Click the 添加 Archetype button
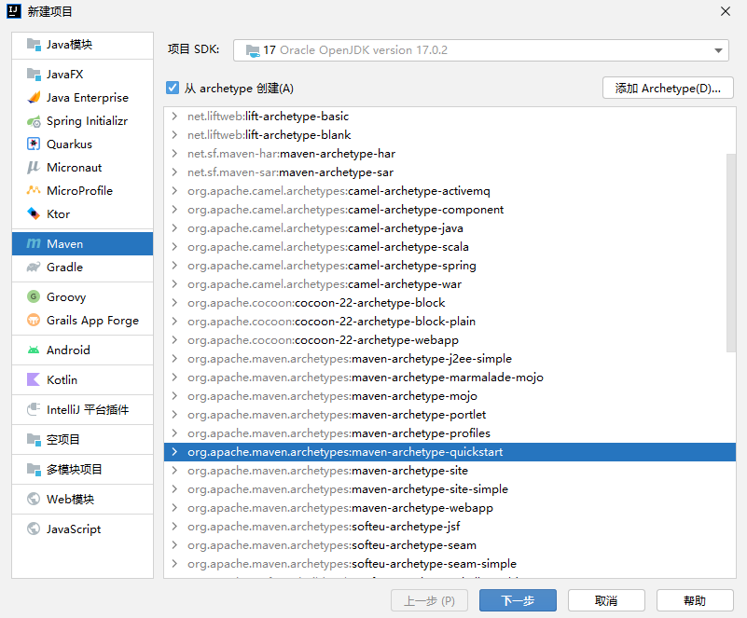The image size is (747, 618). point(668,88)
